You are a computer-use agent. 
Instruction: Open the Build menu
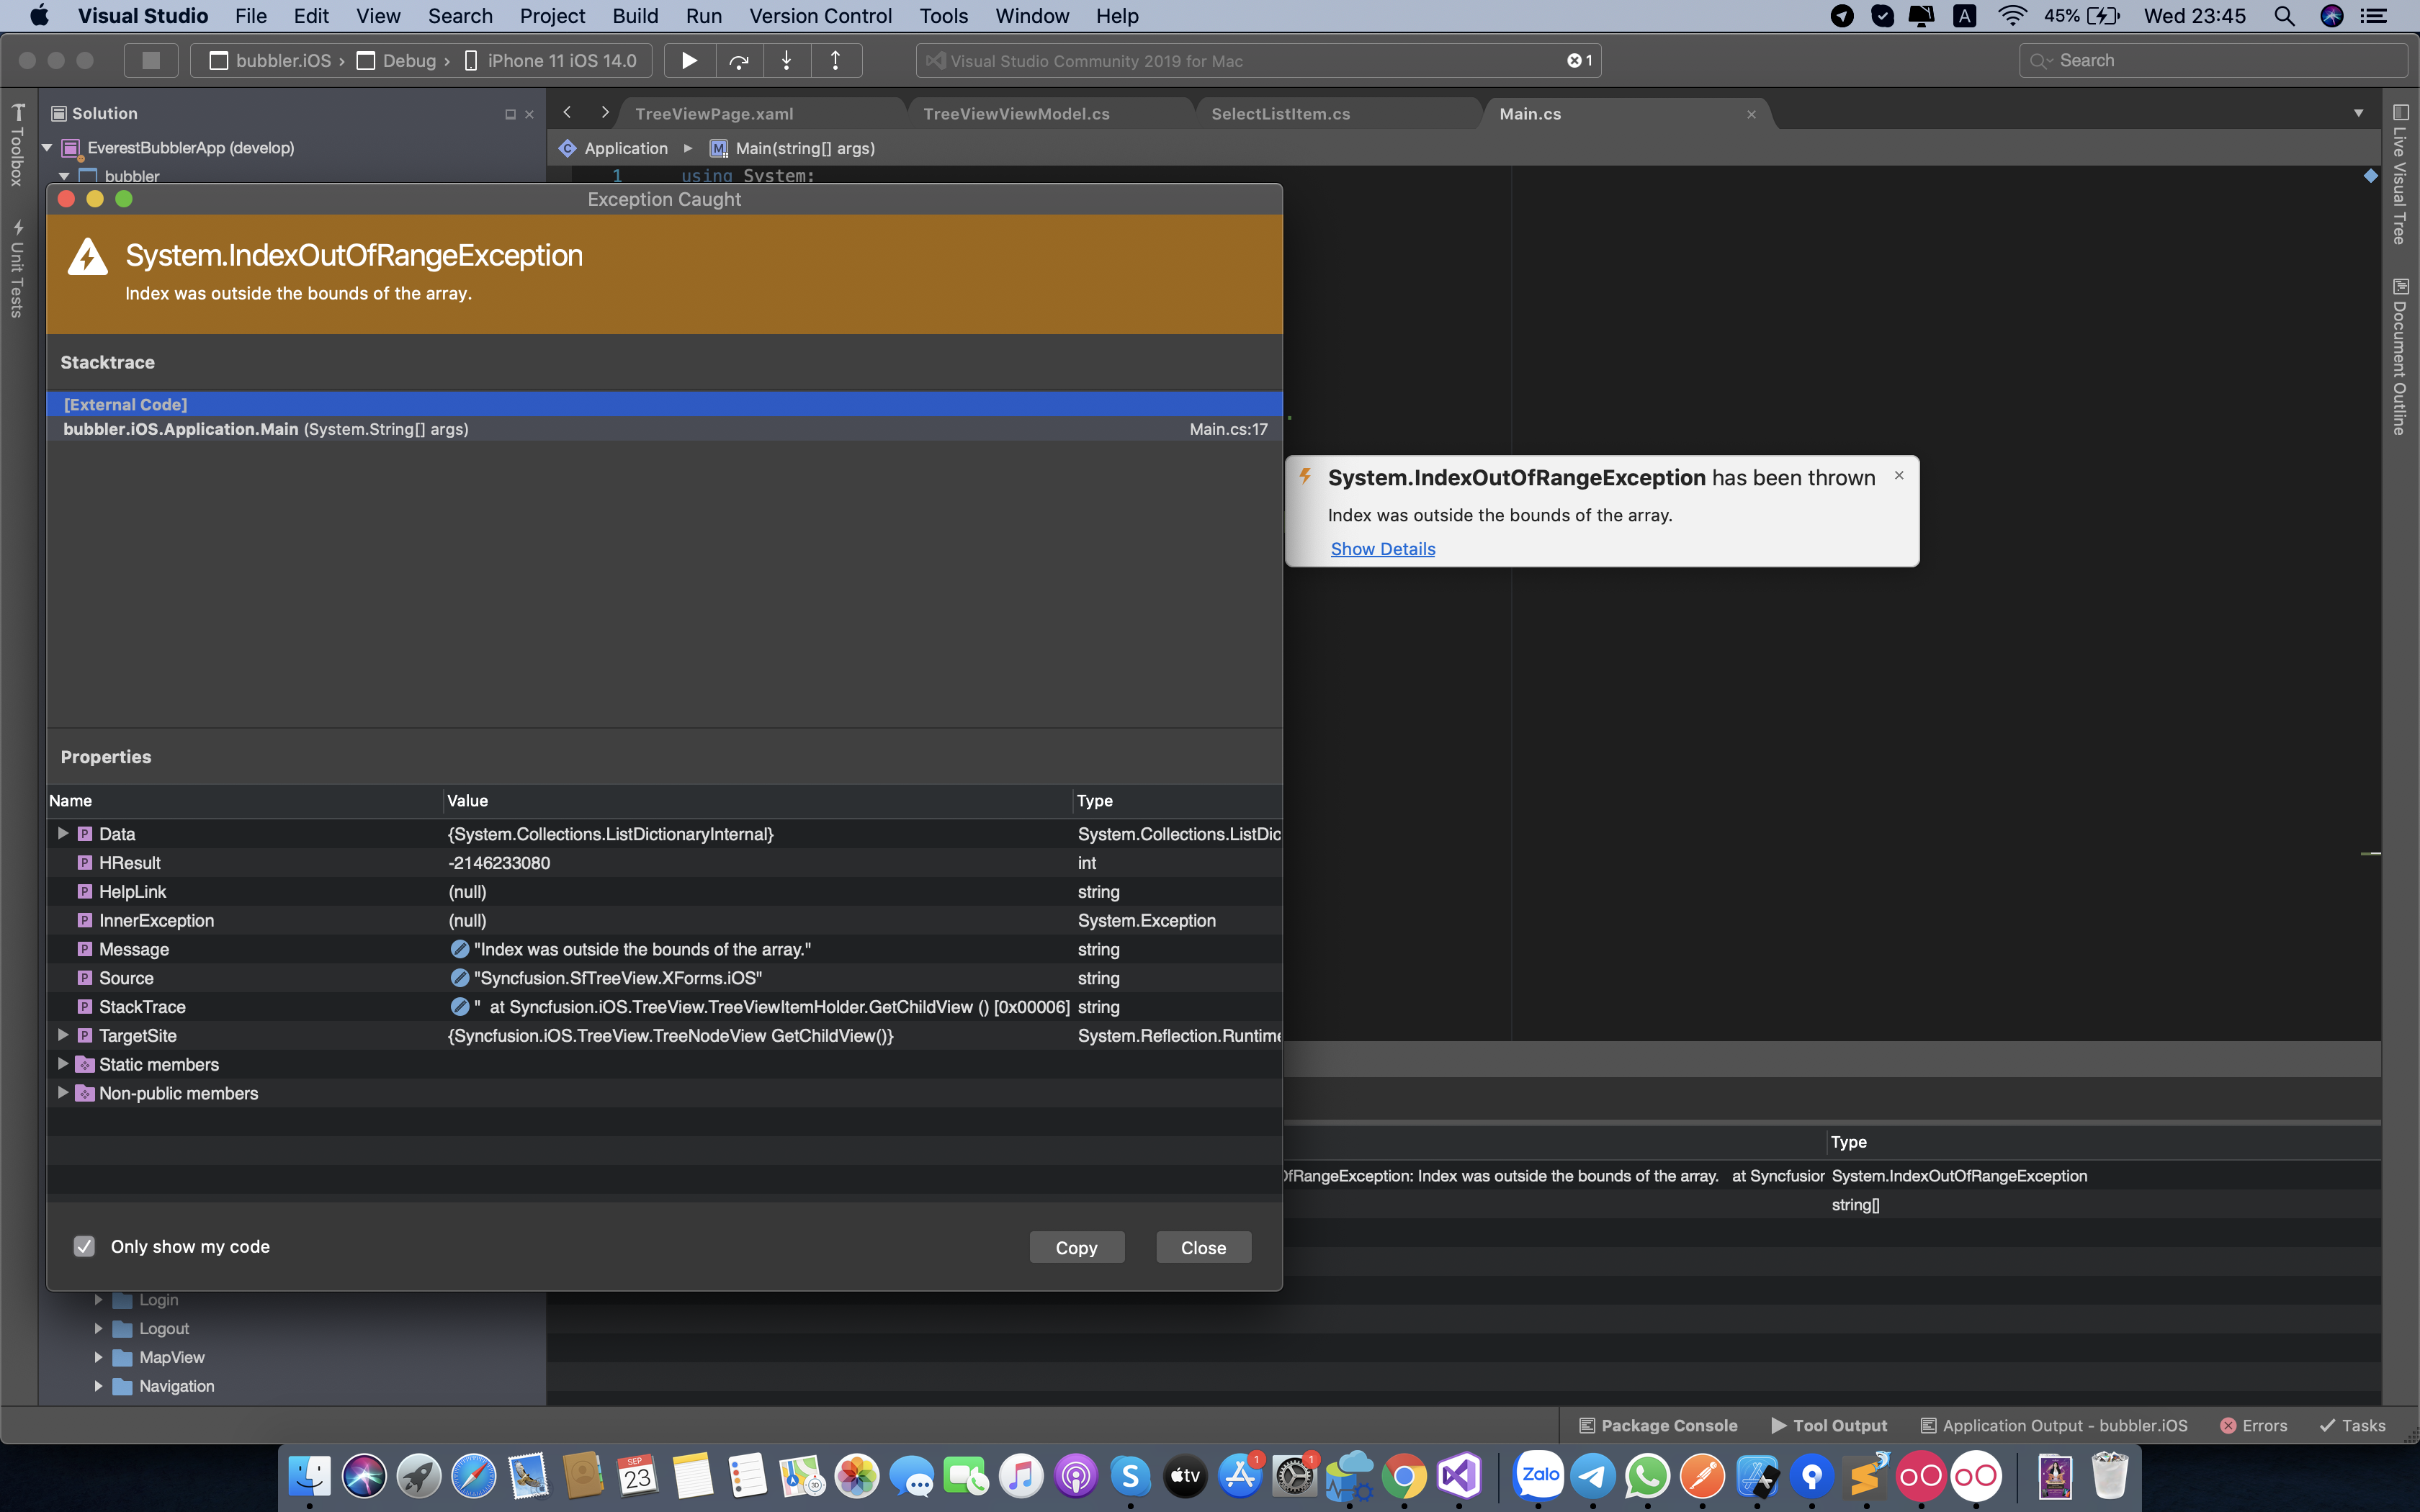pyautogui.click(x=635, y=16)
